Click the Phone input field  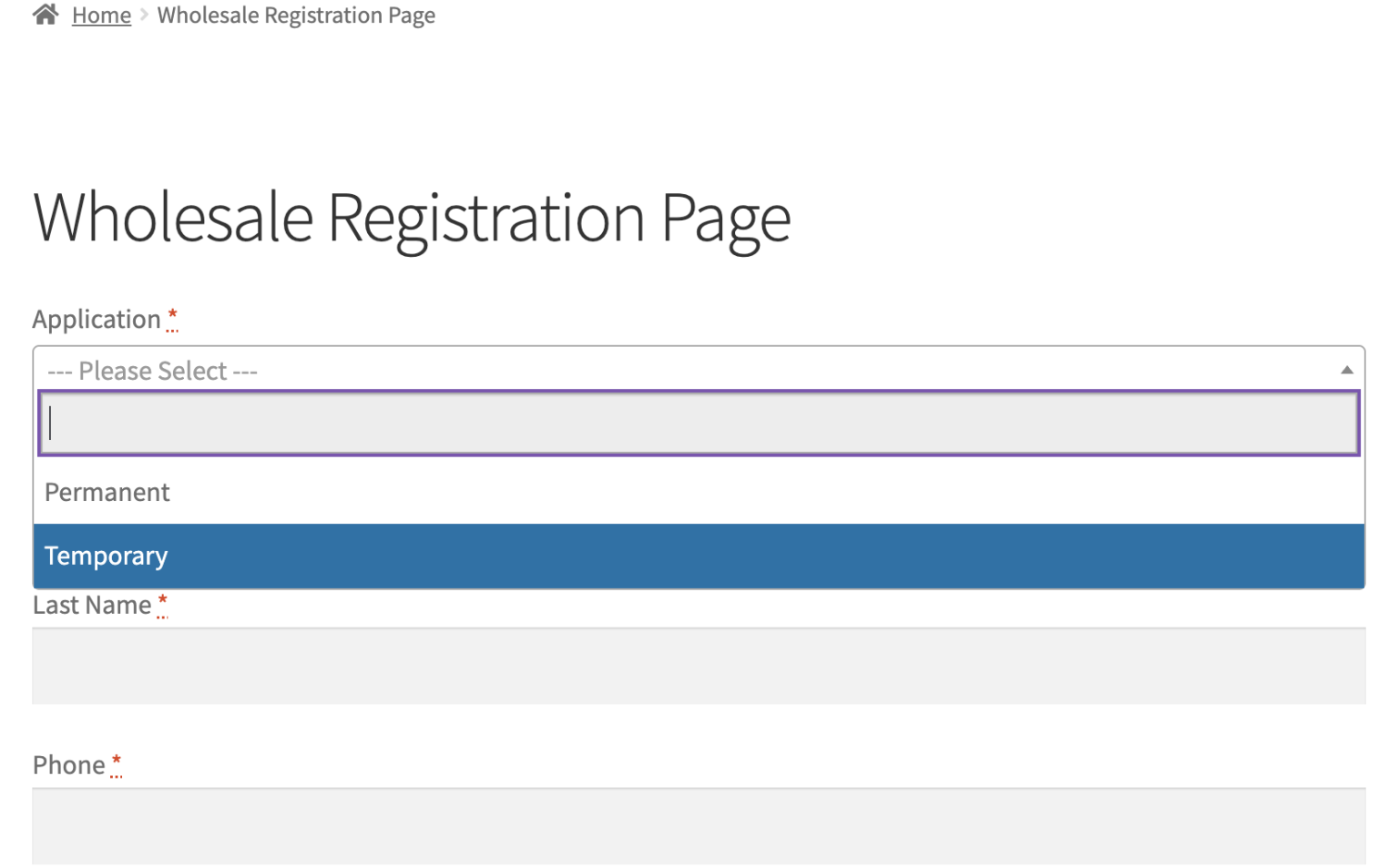[x=699, y=825]
